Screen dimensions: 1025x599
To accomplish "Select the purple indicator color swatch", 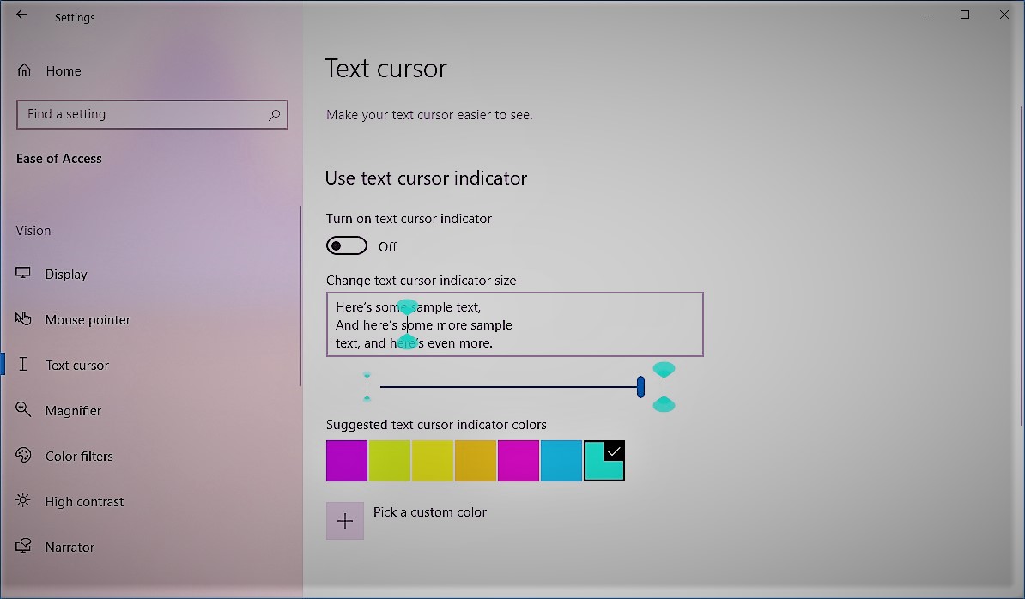I will pos(347,461).
